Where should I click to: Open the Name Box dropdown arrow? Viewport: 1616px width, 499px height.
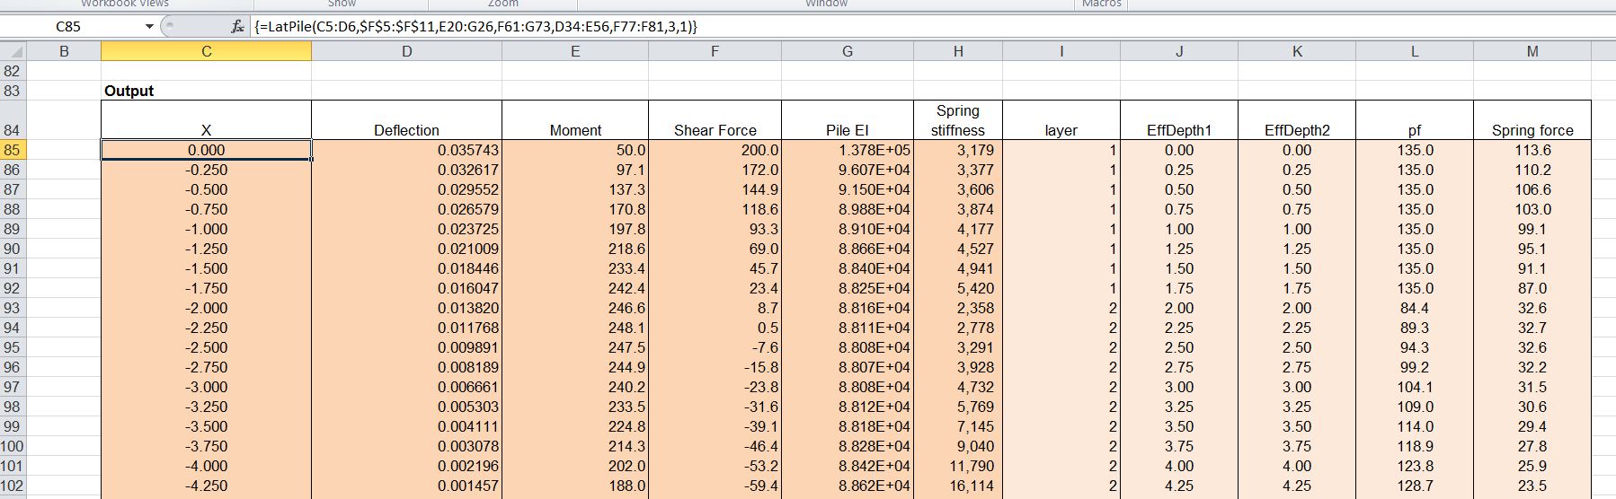(149, 27)
